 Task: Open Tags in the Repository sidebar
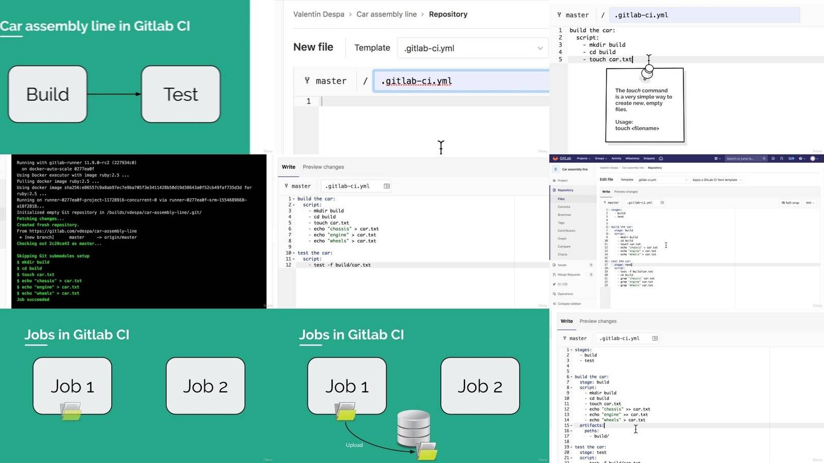coord(561,222)
